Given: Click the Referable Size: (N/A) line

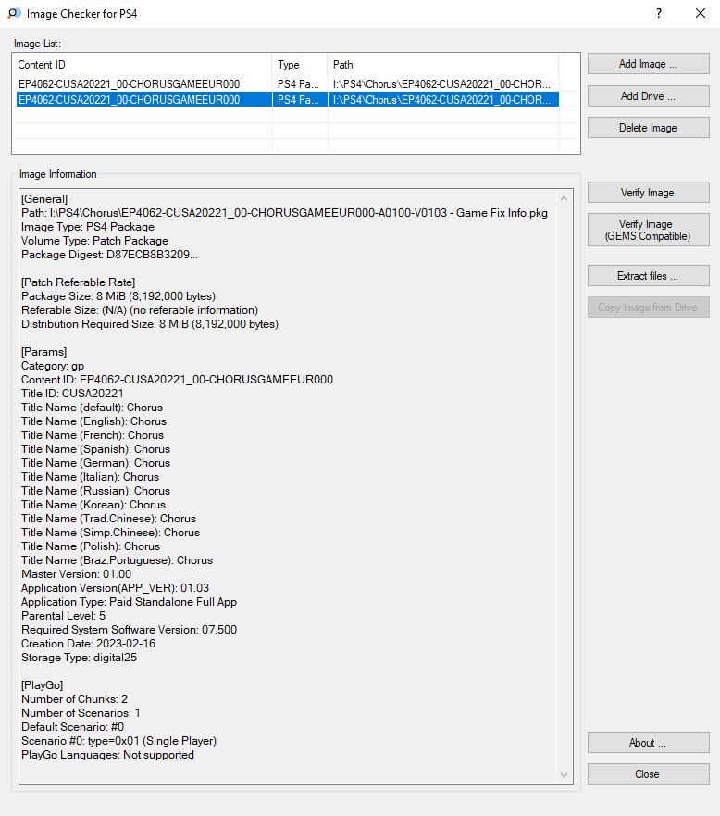Looking at the screenshot, I should (x=140, y=310).
